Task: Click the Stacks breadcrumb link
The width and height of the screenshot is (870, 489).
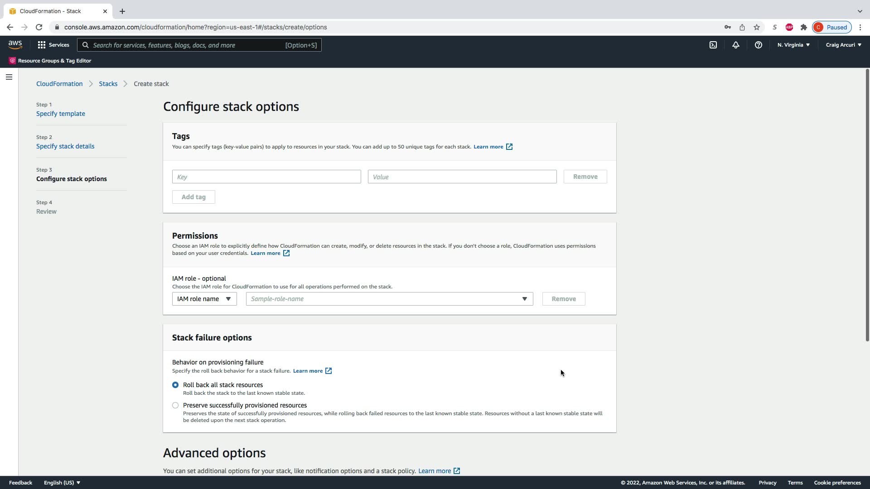Action: coord(108,84)
